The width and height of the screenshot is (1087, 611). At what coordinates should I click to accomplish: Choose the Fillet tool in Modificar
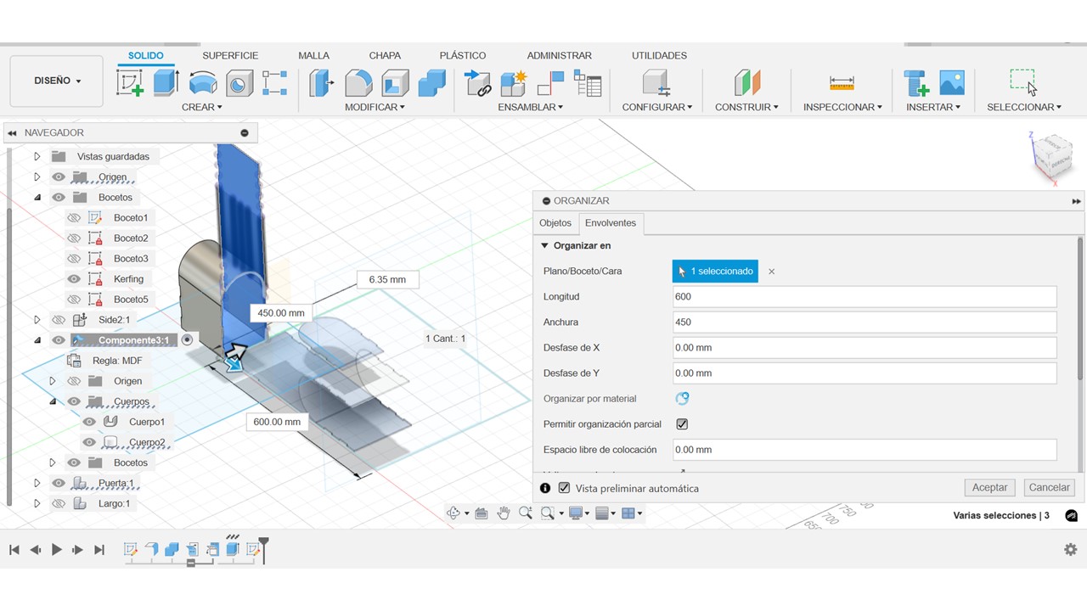click(x=358, y=83)
